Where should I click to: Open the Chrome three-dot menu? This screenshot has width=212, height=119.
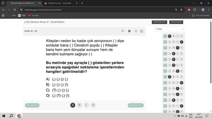click(208, 10)
